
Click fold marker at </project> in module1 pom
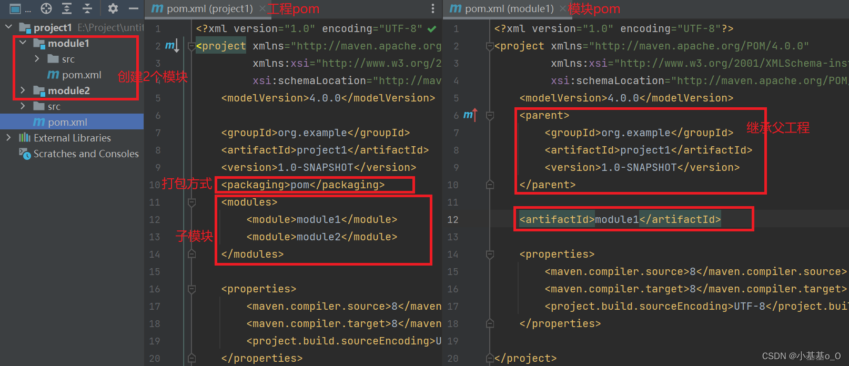pos(490,359)
